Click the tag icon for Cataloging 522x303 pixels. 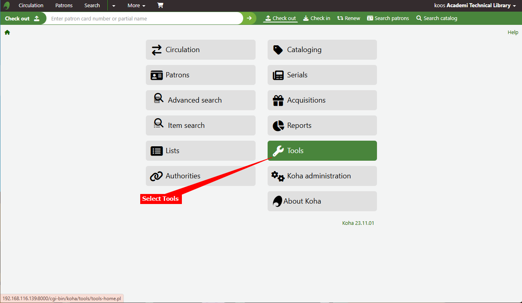[x=278, y=50]
